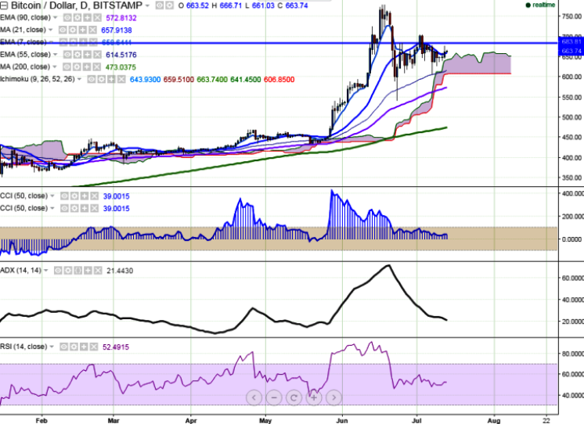Open dropdown arrow for MA (21, close)
The height and width of the screenshot is (424, 584).
[51, 31]
